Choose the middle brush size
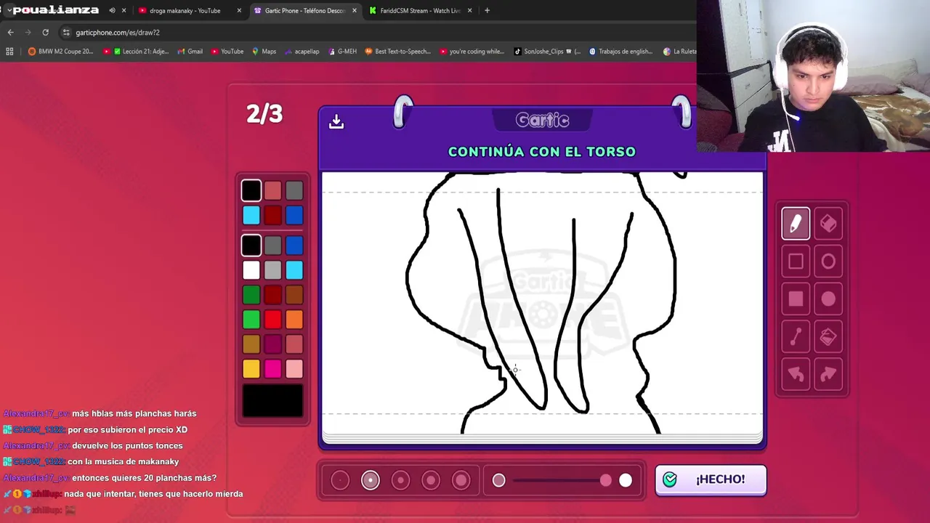Screen dimensions: 930x523 (x=400, y=480)
